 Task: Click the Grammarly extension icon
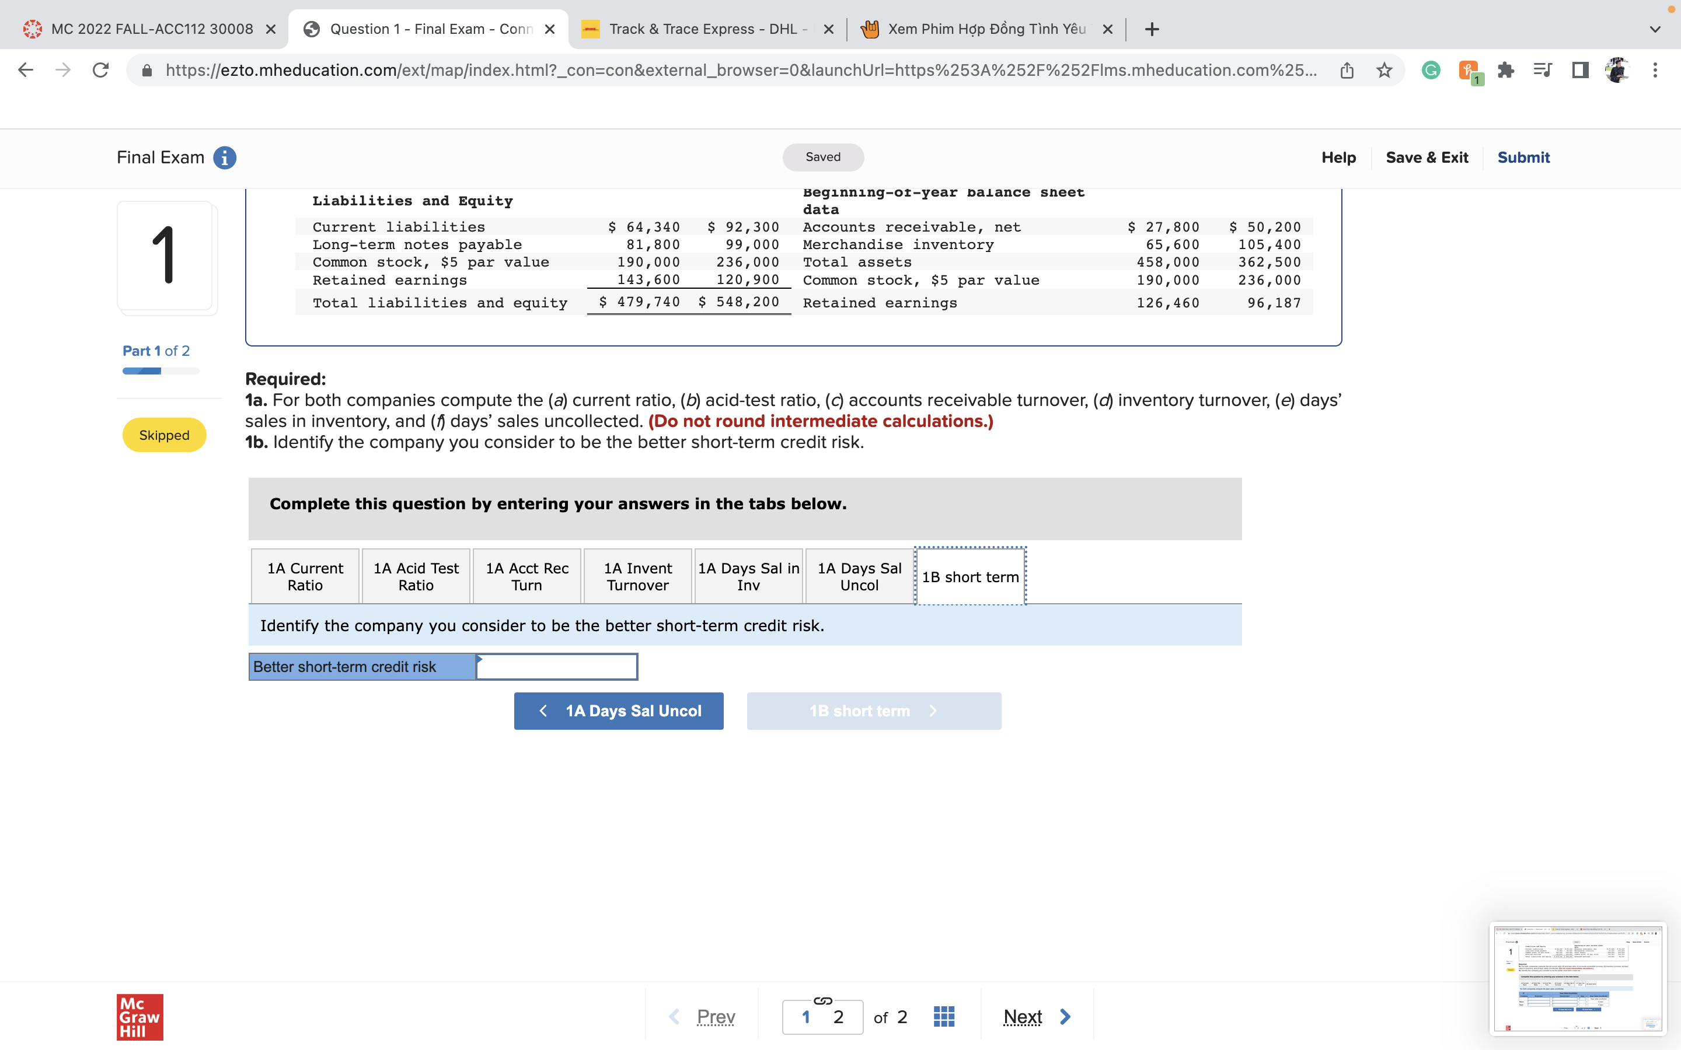(x=1430, y=70)
